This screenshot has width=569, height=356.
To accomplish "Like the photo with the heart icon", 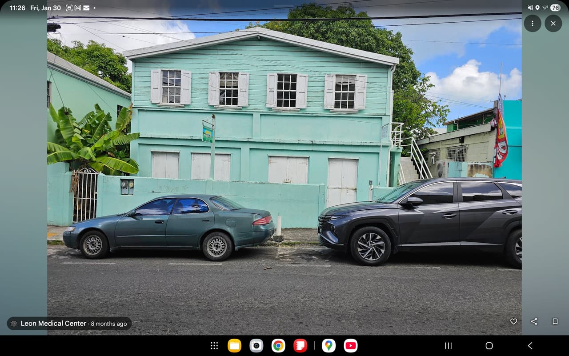I will coord(513,321).
